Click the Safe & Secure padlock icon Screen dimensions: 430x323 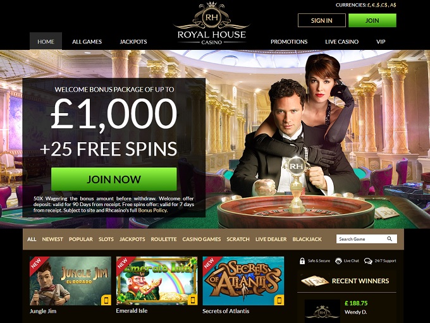click(302, 261)
